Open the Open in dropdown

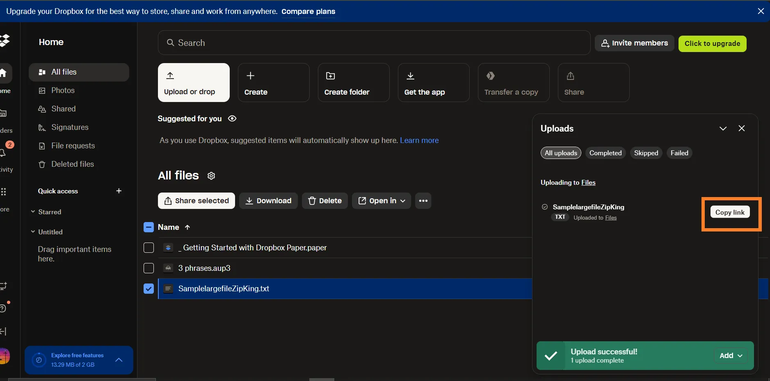point(382,201)
